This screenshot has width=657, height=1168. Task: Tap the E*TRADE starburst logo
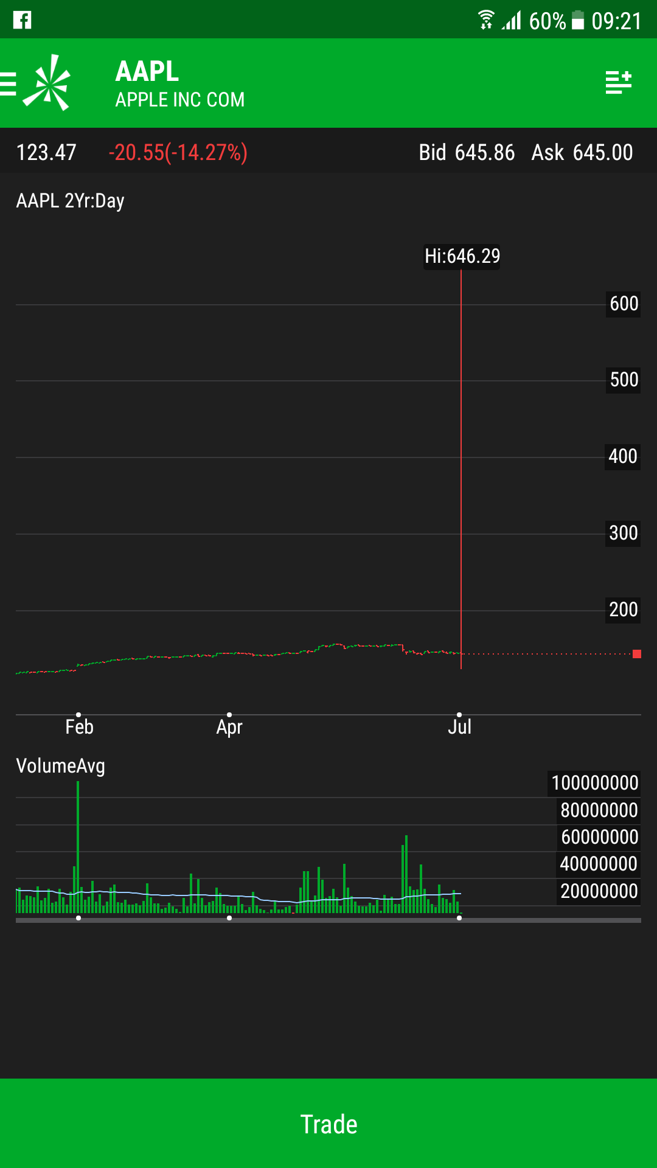coord(47,83)
